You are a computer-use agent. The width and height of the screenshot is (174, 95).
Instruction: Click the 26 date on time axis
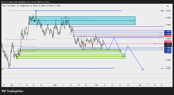(4, 85)
